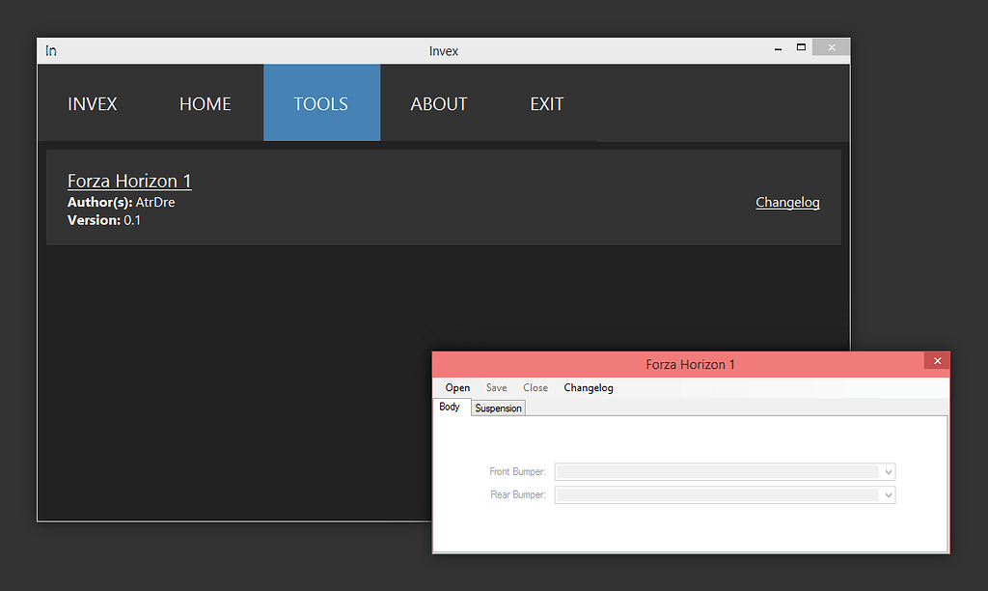988x591 pixels.
Task: Click the Rear Bumper: label
Action: pyautogui.click(x=518, y=495)
